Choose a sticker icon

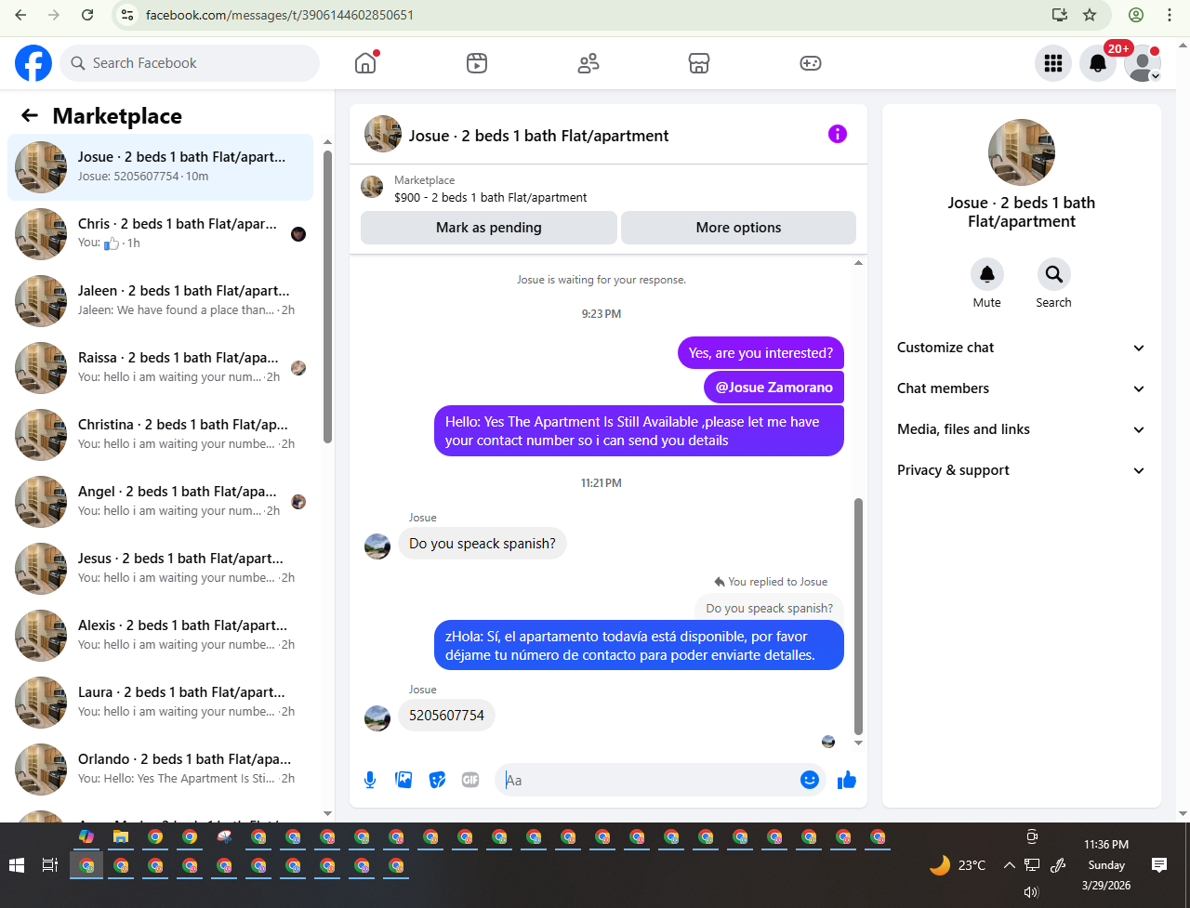pos(437,780)
